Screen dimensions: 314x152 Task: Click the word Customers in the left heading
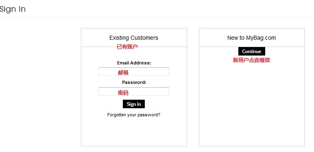tap(144, 38)
